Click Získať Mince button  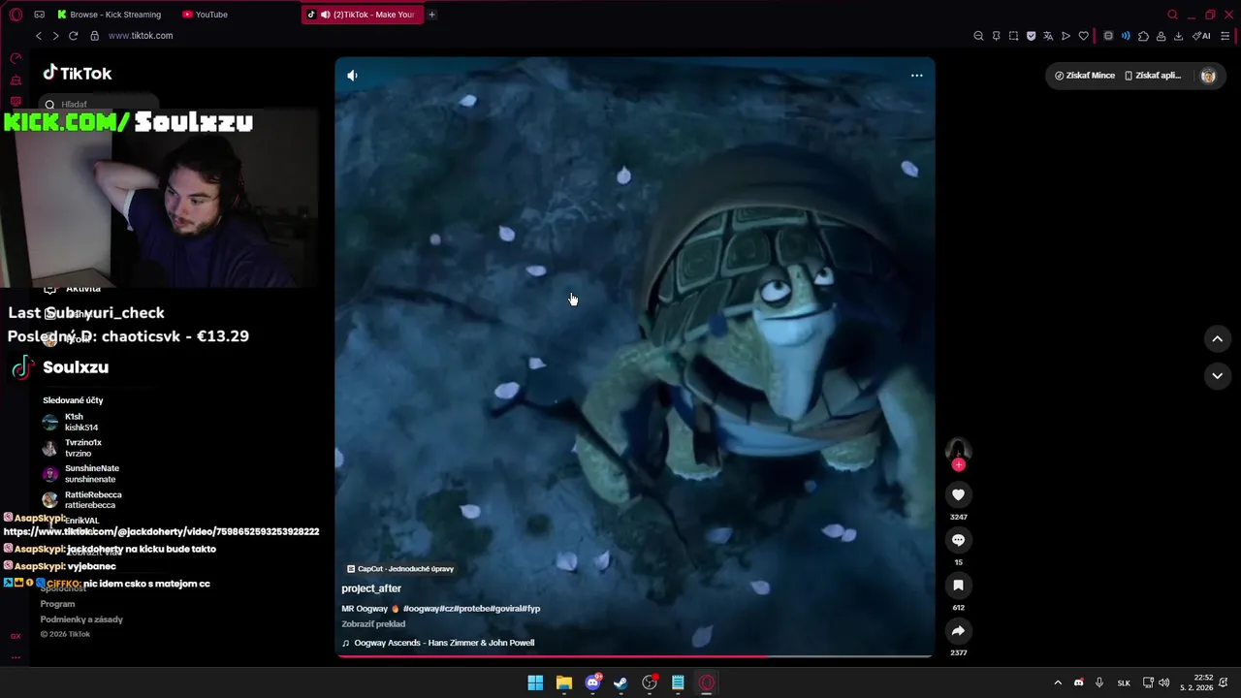(1085, 76)
